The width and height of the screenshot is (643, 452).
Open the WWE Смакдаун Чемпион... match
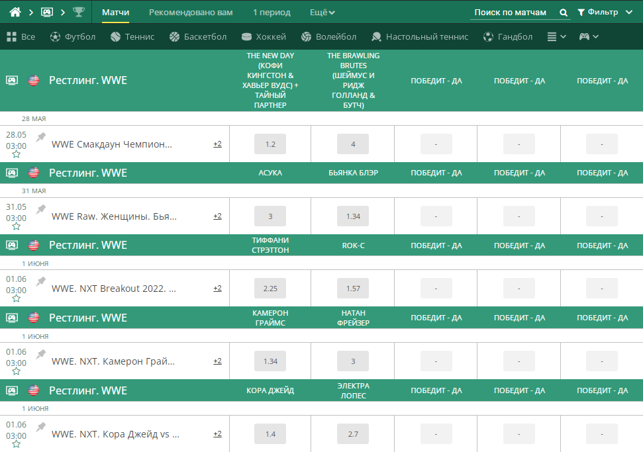pyautogui.click(x=112, y=144)
